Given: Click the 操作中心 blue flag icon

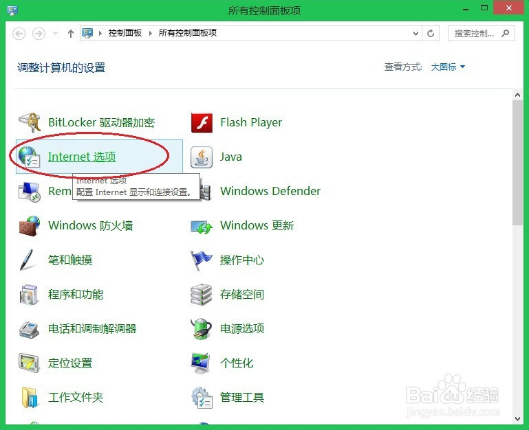Looking at the screenshot, I should coord(201,260).
